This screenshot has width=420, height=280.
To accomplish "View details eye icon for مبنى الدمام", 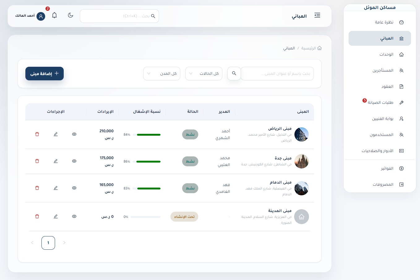I will [74, 188].
